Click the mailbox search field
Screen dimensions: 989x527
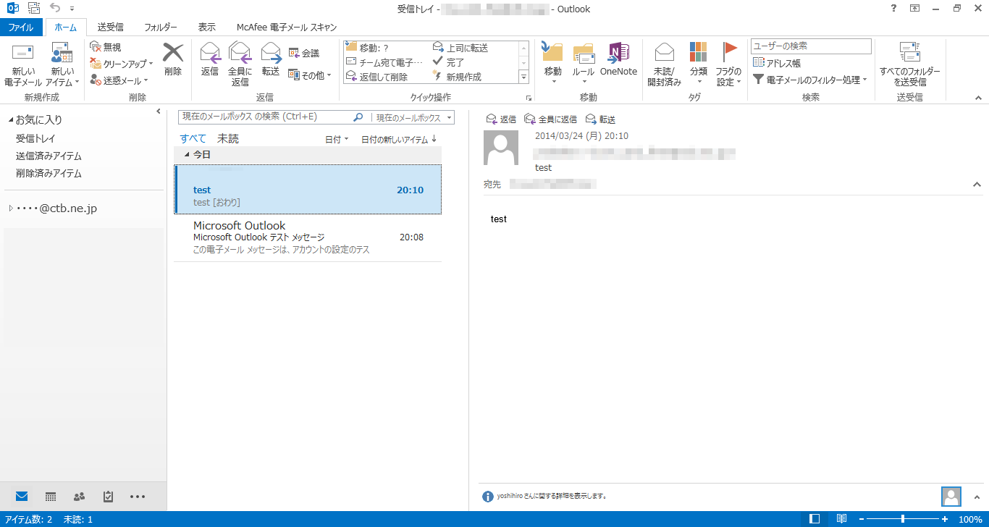tap(265, 117)
